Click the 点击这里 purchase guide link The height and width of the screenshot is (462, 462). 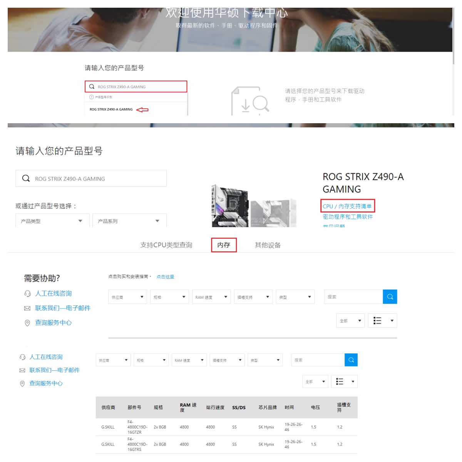pyautogui.click(x=165, y=277)
